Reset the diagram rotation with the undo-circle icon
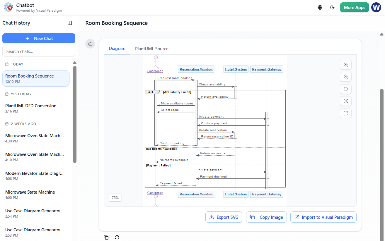 [x=346, y=89]
